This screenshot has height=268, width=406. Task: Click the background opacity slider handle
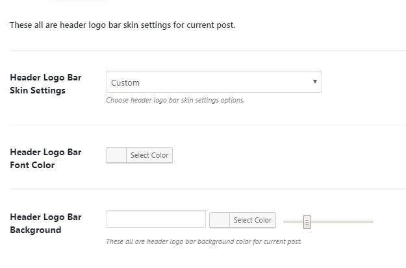307,222
